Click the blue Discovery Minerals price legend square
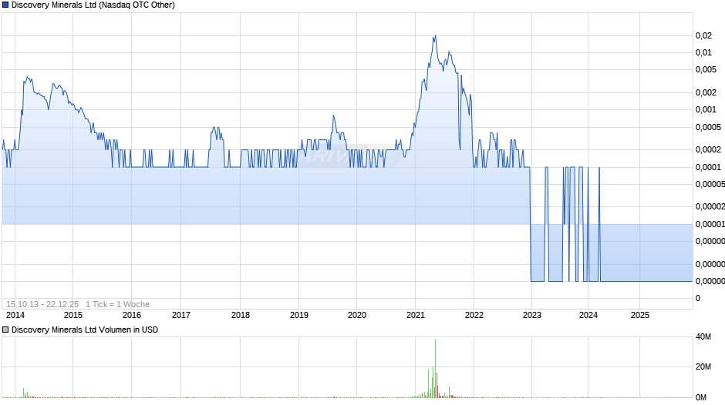This screenshot has height=405, width=725. coord(5,5)
